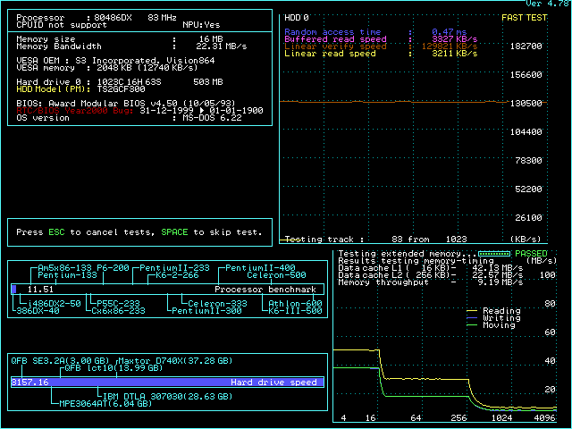
Task: Click the 'Cx6x86-233' benchmark marker
Action: pos(118,311)
